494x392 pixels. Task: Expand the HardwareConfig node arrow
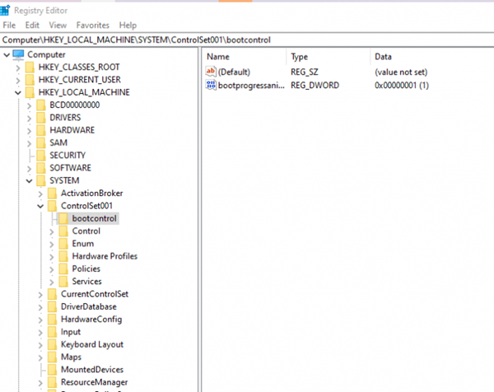coord(40,320)
